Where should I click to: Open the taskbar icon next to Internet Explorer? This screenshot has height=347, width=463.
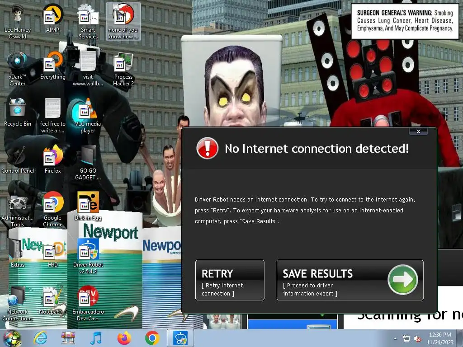[x=68, y=338]
